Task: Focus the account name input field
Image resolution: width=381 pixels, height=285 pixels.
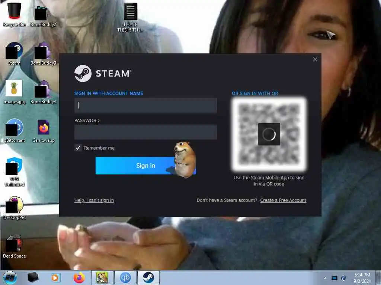Action: [145, 105]
